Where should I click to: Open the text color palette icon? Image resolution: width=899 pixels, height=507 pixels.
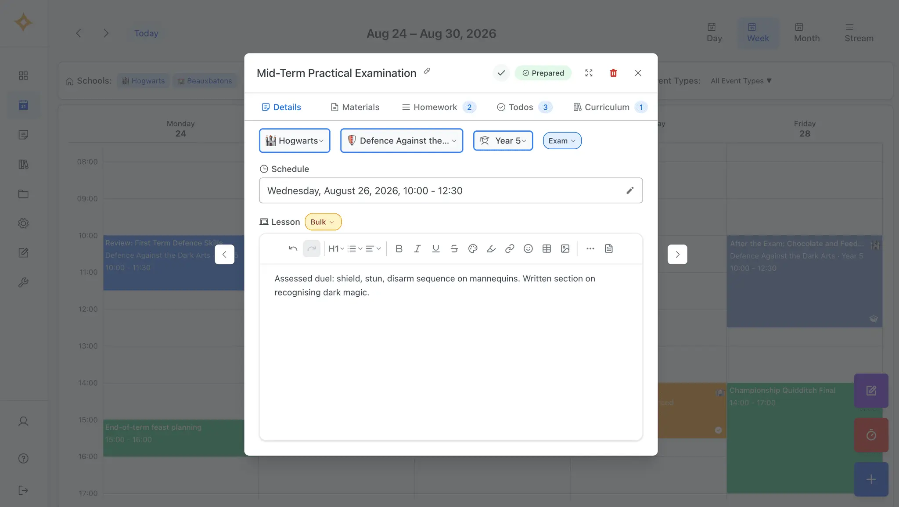[473, 249]
